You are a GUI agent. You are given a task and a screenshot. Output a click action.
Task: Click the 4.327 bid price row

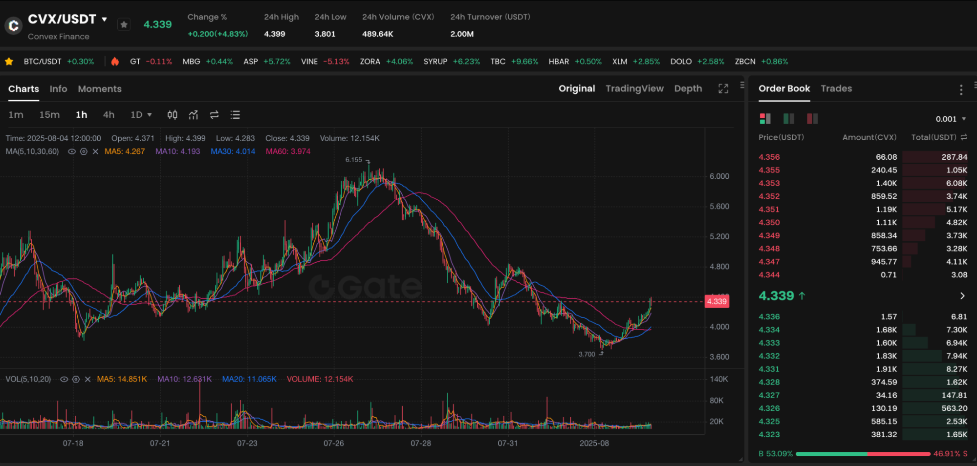863,395
